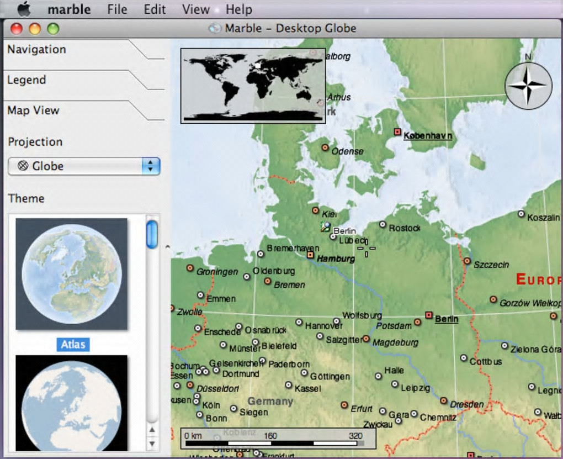Screen dimensions: 563x459
Task: Click the theme list scrollbar handle
Action: (152, 235)
